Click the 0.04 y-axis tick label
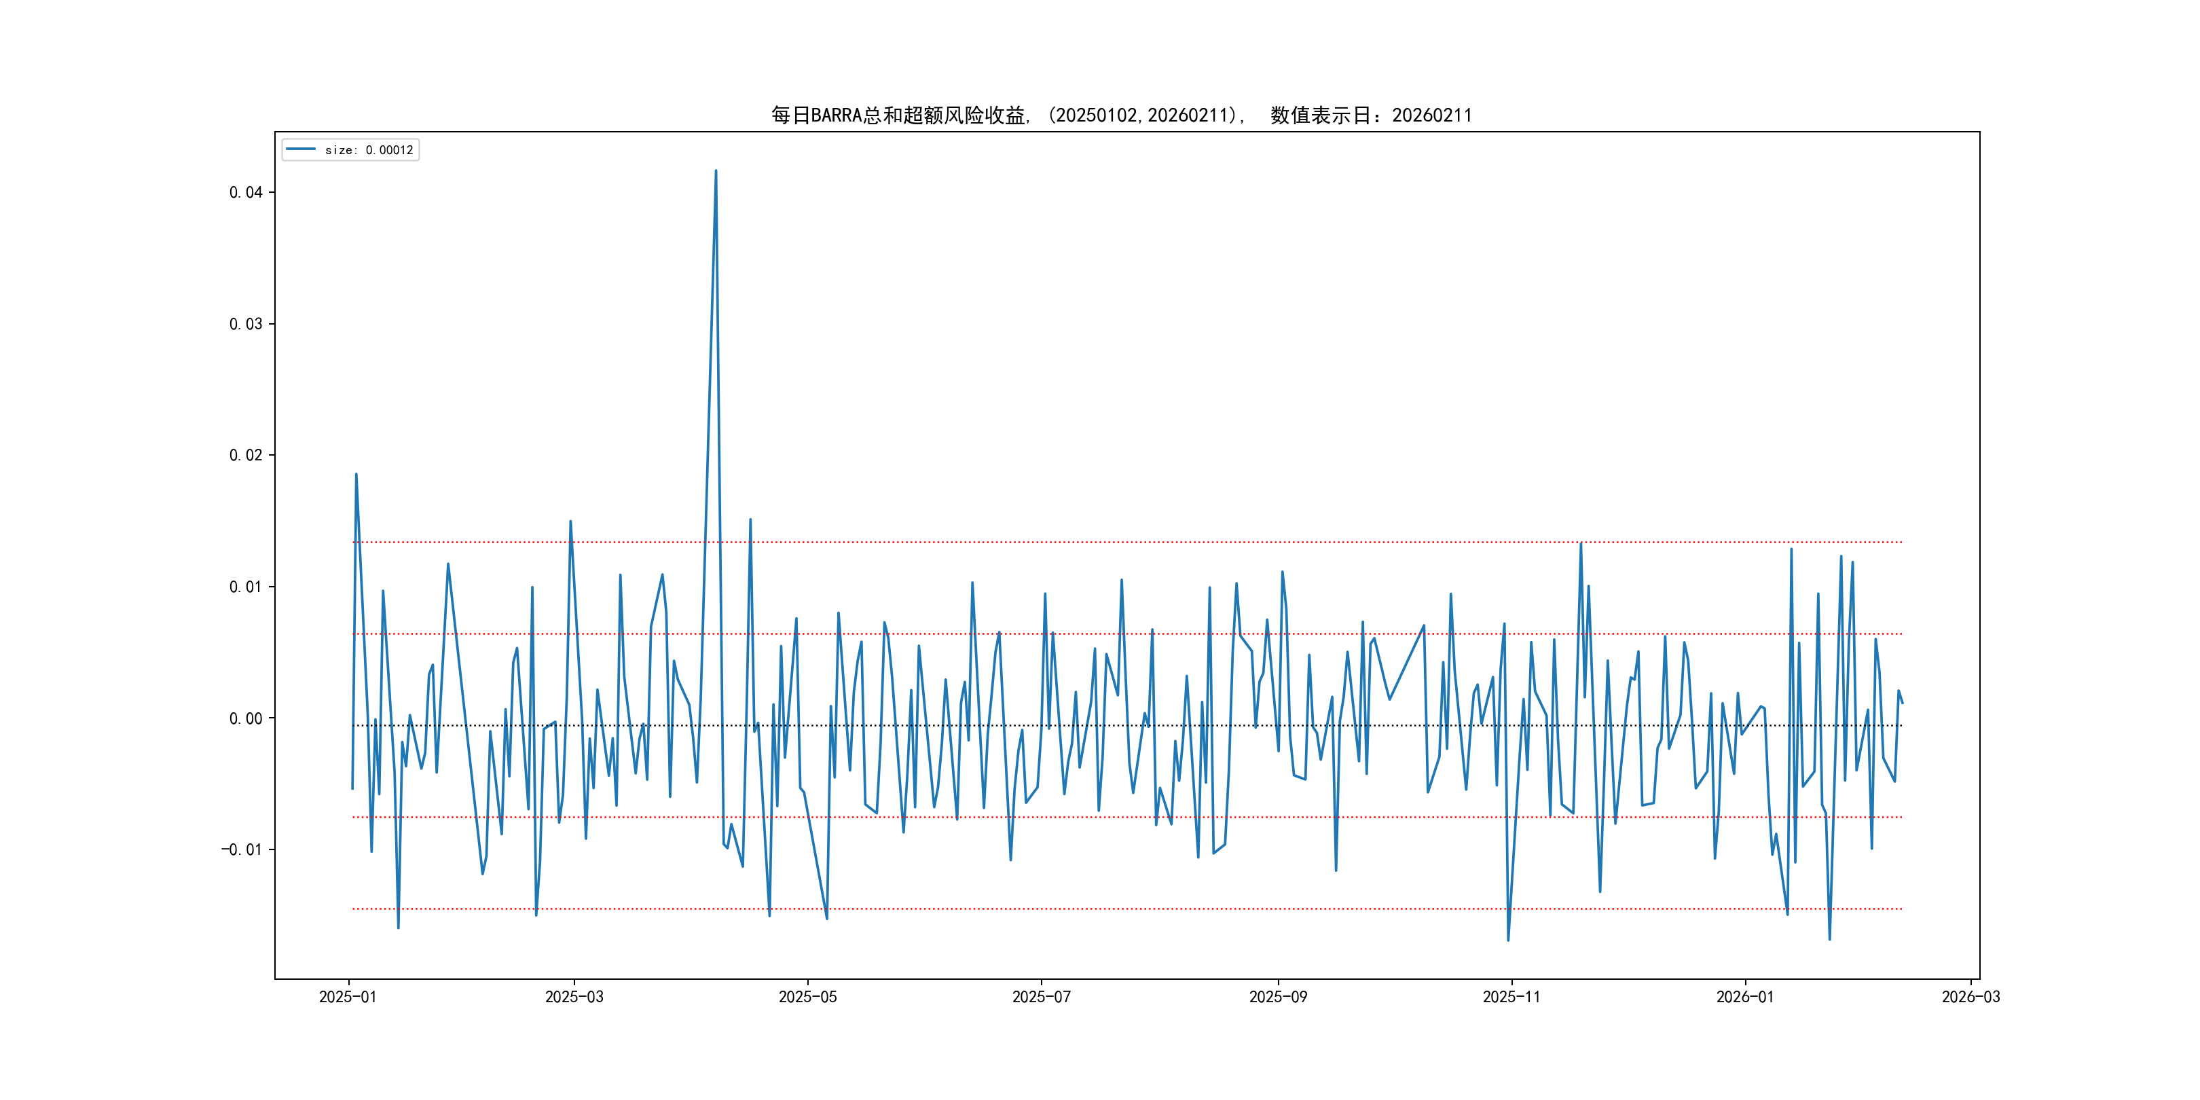The width and height of the screenshot is (2200, 1100). coord(245,193)
